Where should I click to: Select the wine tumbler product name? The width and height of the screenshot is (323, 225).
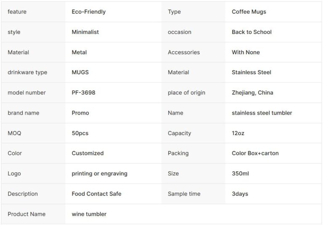click(89, 214)
